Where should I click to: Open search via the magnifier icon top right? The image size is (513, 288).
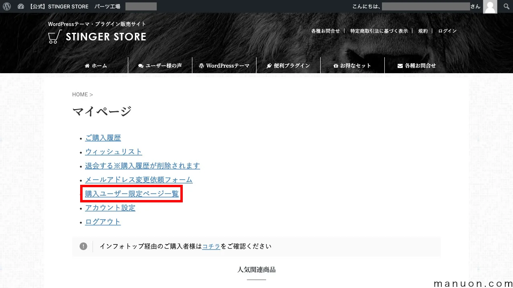tap(506, 6)
